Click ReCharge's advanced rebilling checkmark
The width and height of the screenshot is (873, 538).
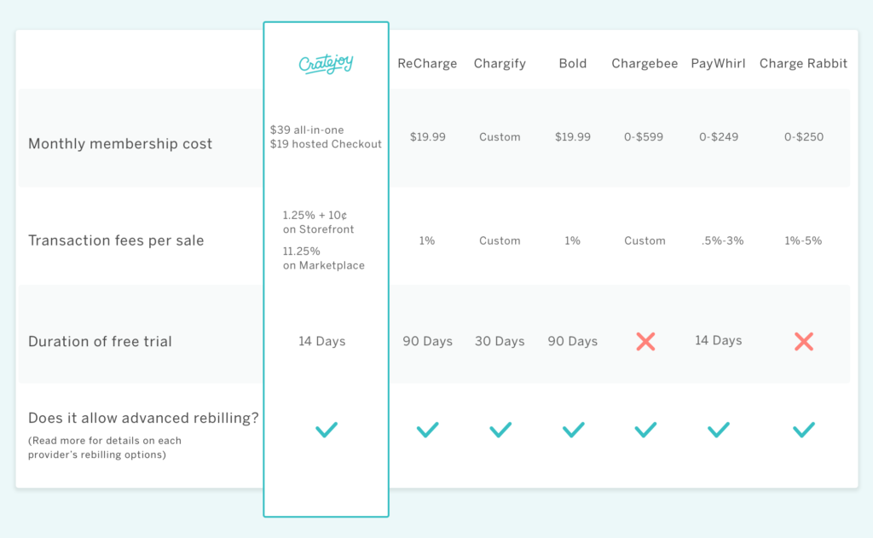tap(428, 430)
